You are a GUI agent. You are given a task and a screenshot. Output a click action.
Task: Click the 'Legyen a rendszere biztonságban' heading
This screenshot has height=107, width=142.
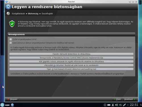tap(47, 7)
